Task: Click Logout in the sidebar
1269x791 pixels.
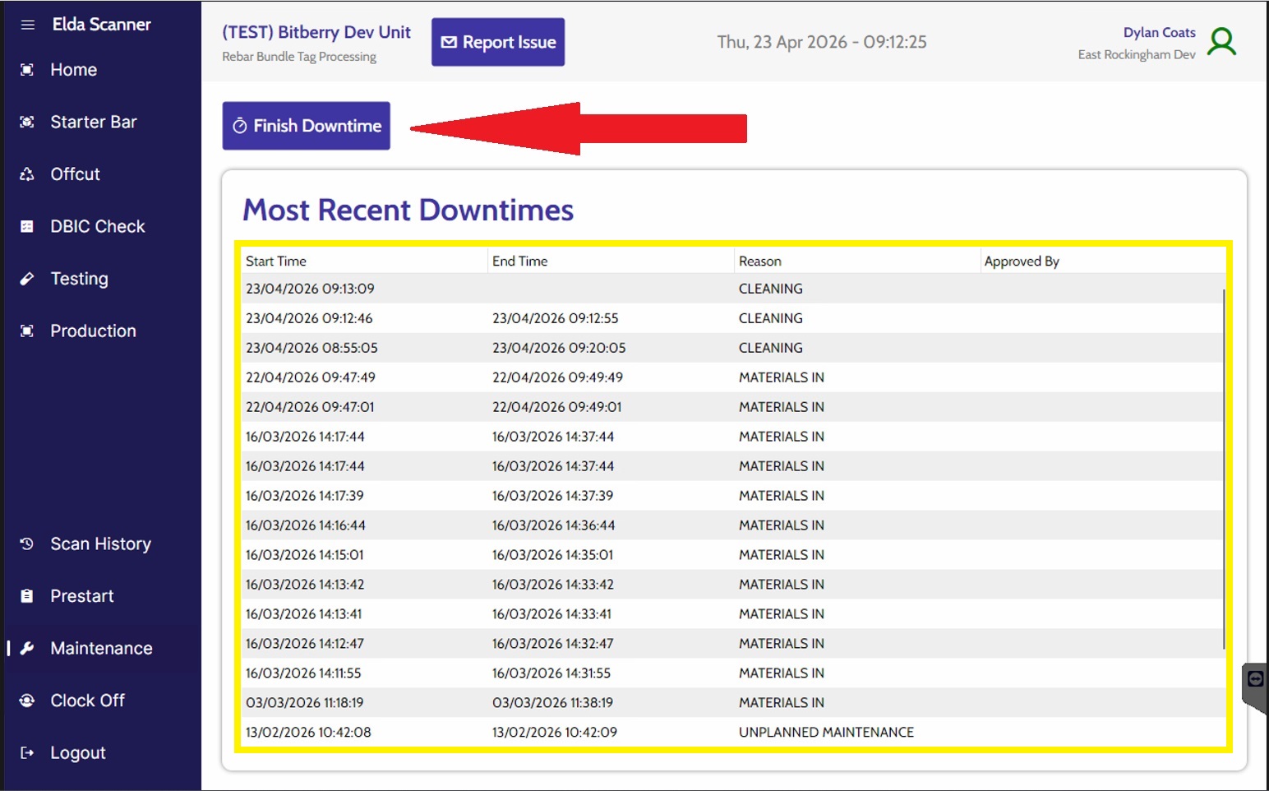Action: pos(78,752)
